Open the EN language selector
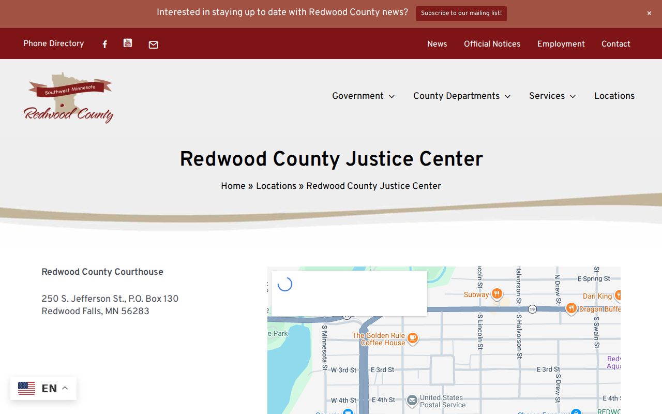 pyautogui.click(x=43, y=388)
